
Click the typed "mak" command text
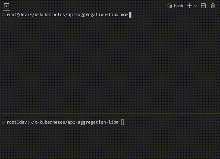pos(125,15)
